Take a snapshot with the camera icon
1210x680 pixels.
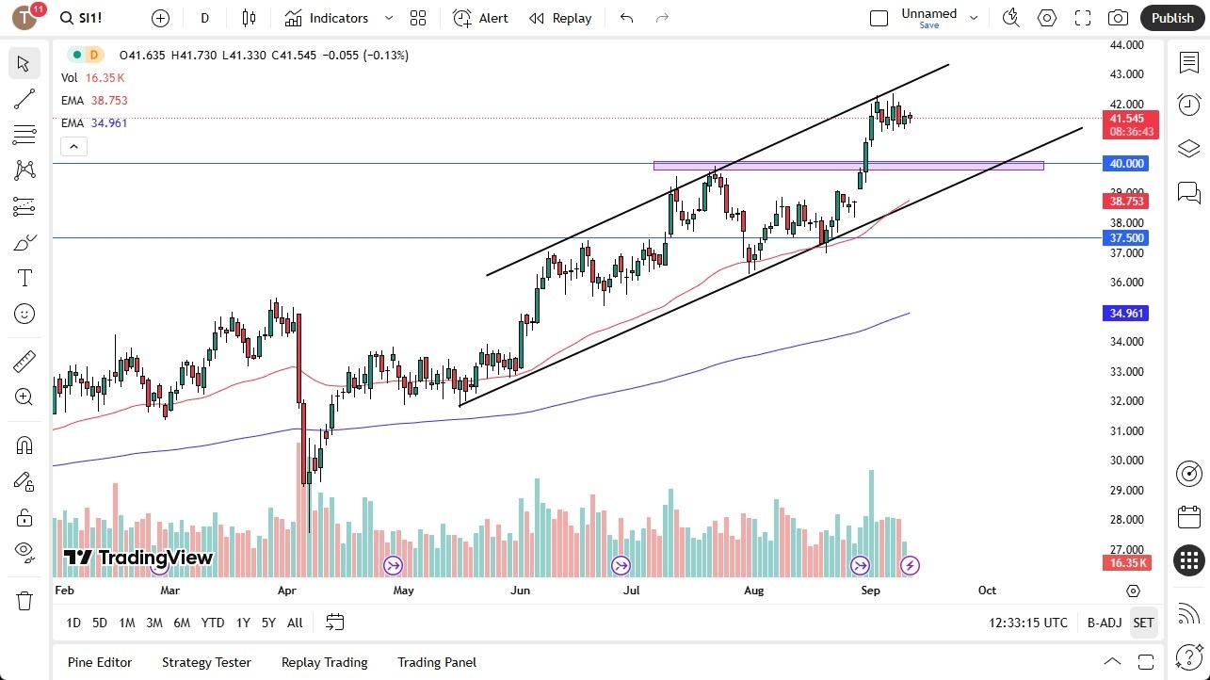[x=1118, y=18]
